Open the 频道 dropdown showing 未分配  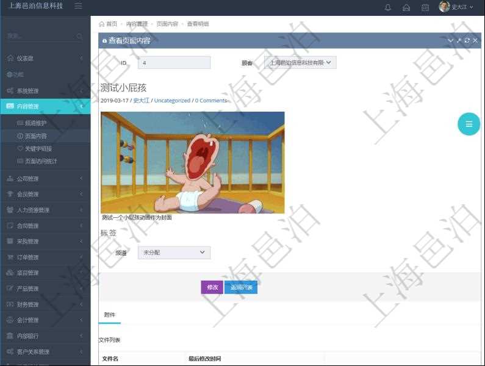point(174,253)
